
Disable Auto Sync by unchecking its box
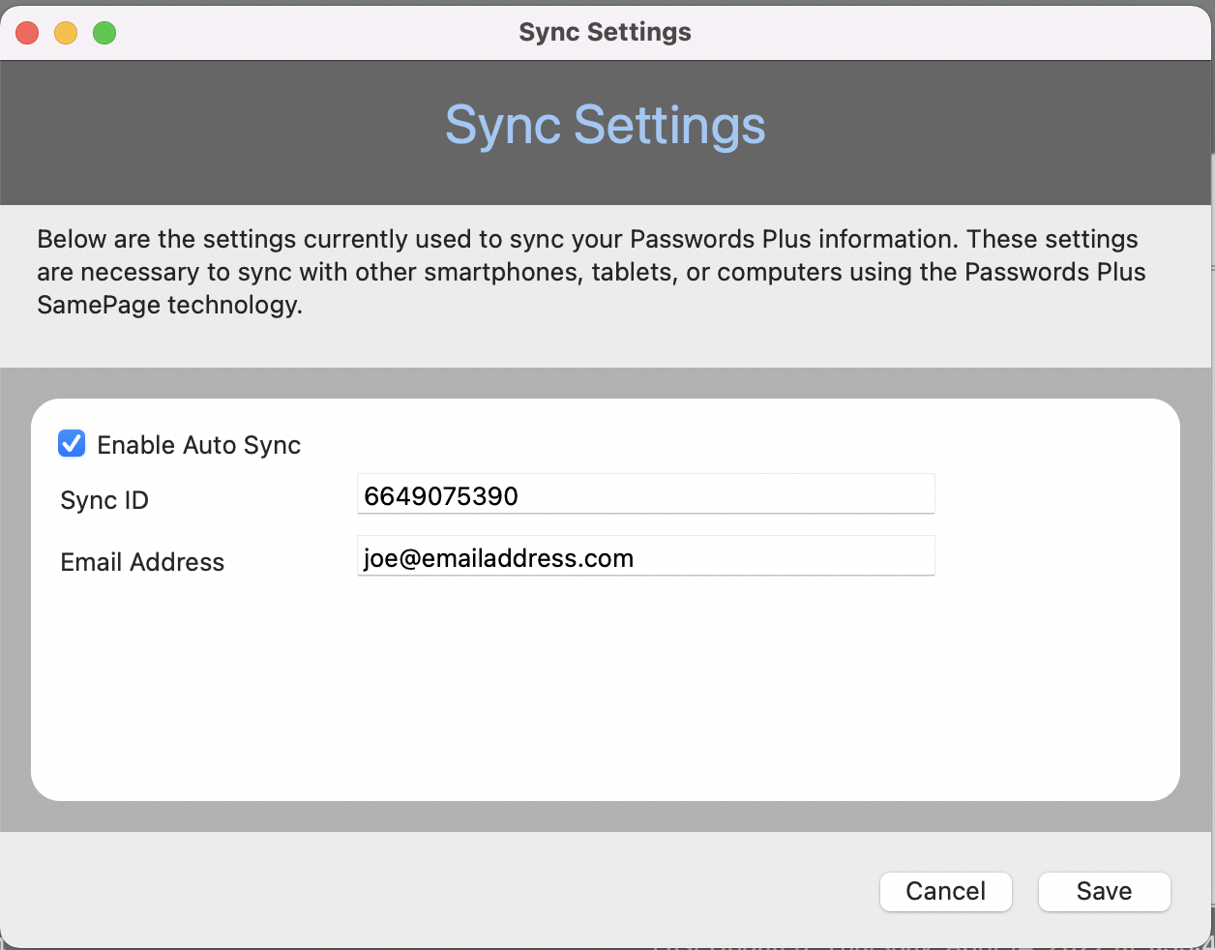(72, 444)
